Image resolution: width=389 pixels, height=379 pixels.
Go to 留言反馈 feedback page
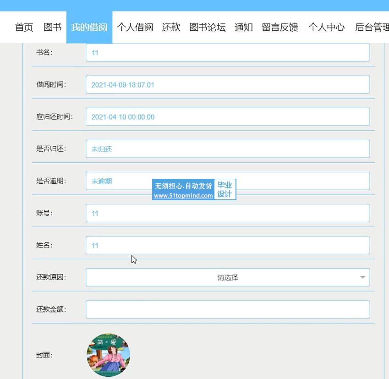(280, 27)
